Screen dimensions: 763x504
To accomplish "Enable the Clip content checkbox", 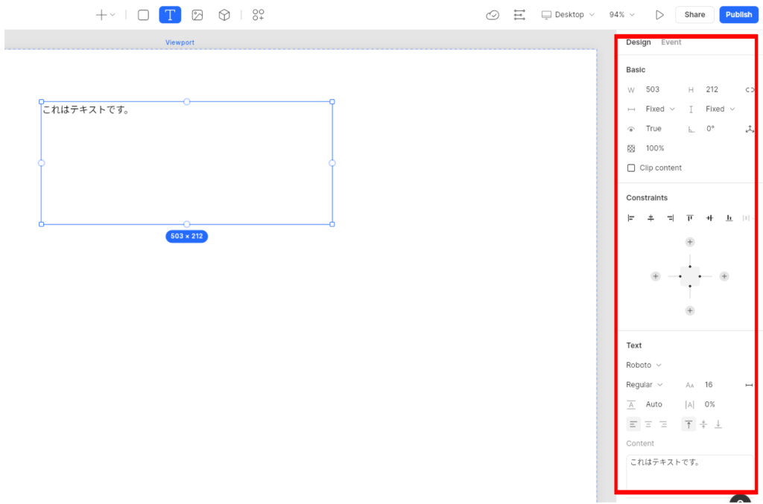I will tap(631, 168).
